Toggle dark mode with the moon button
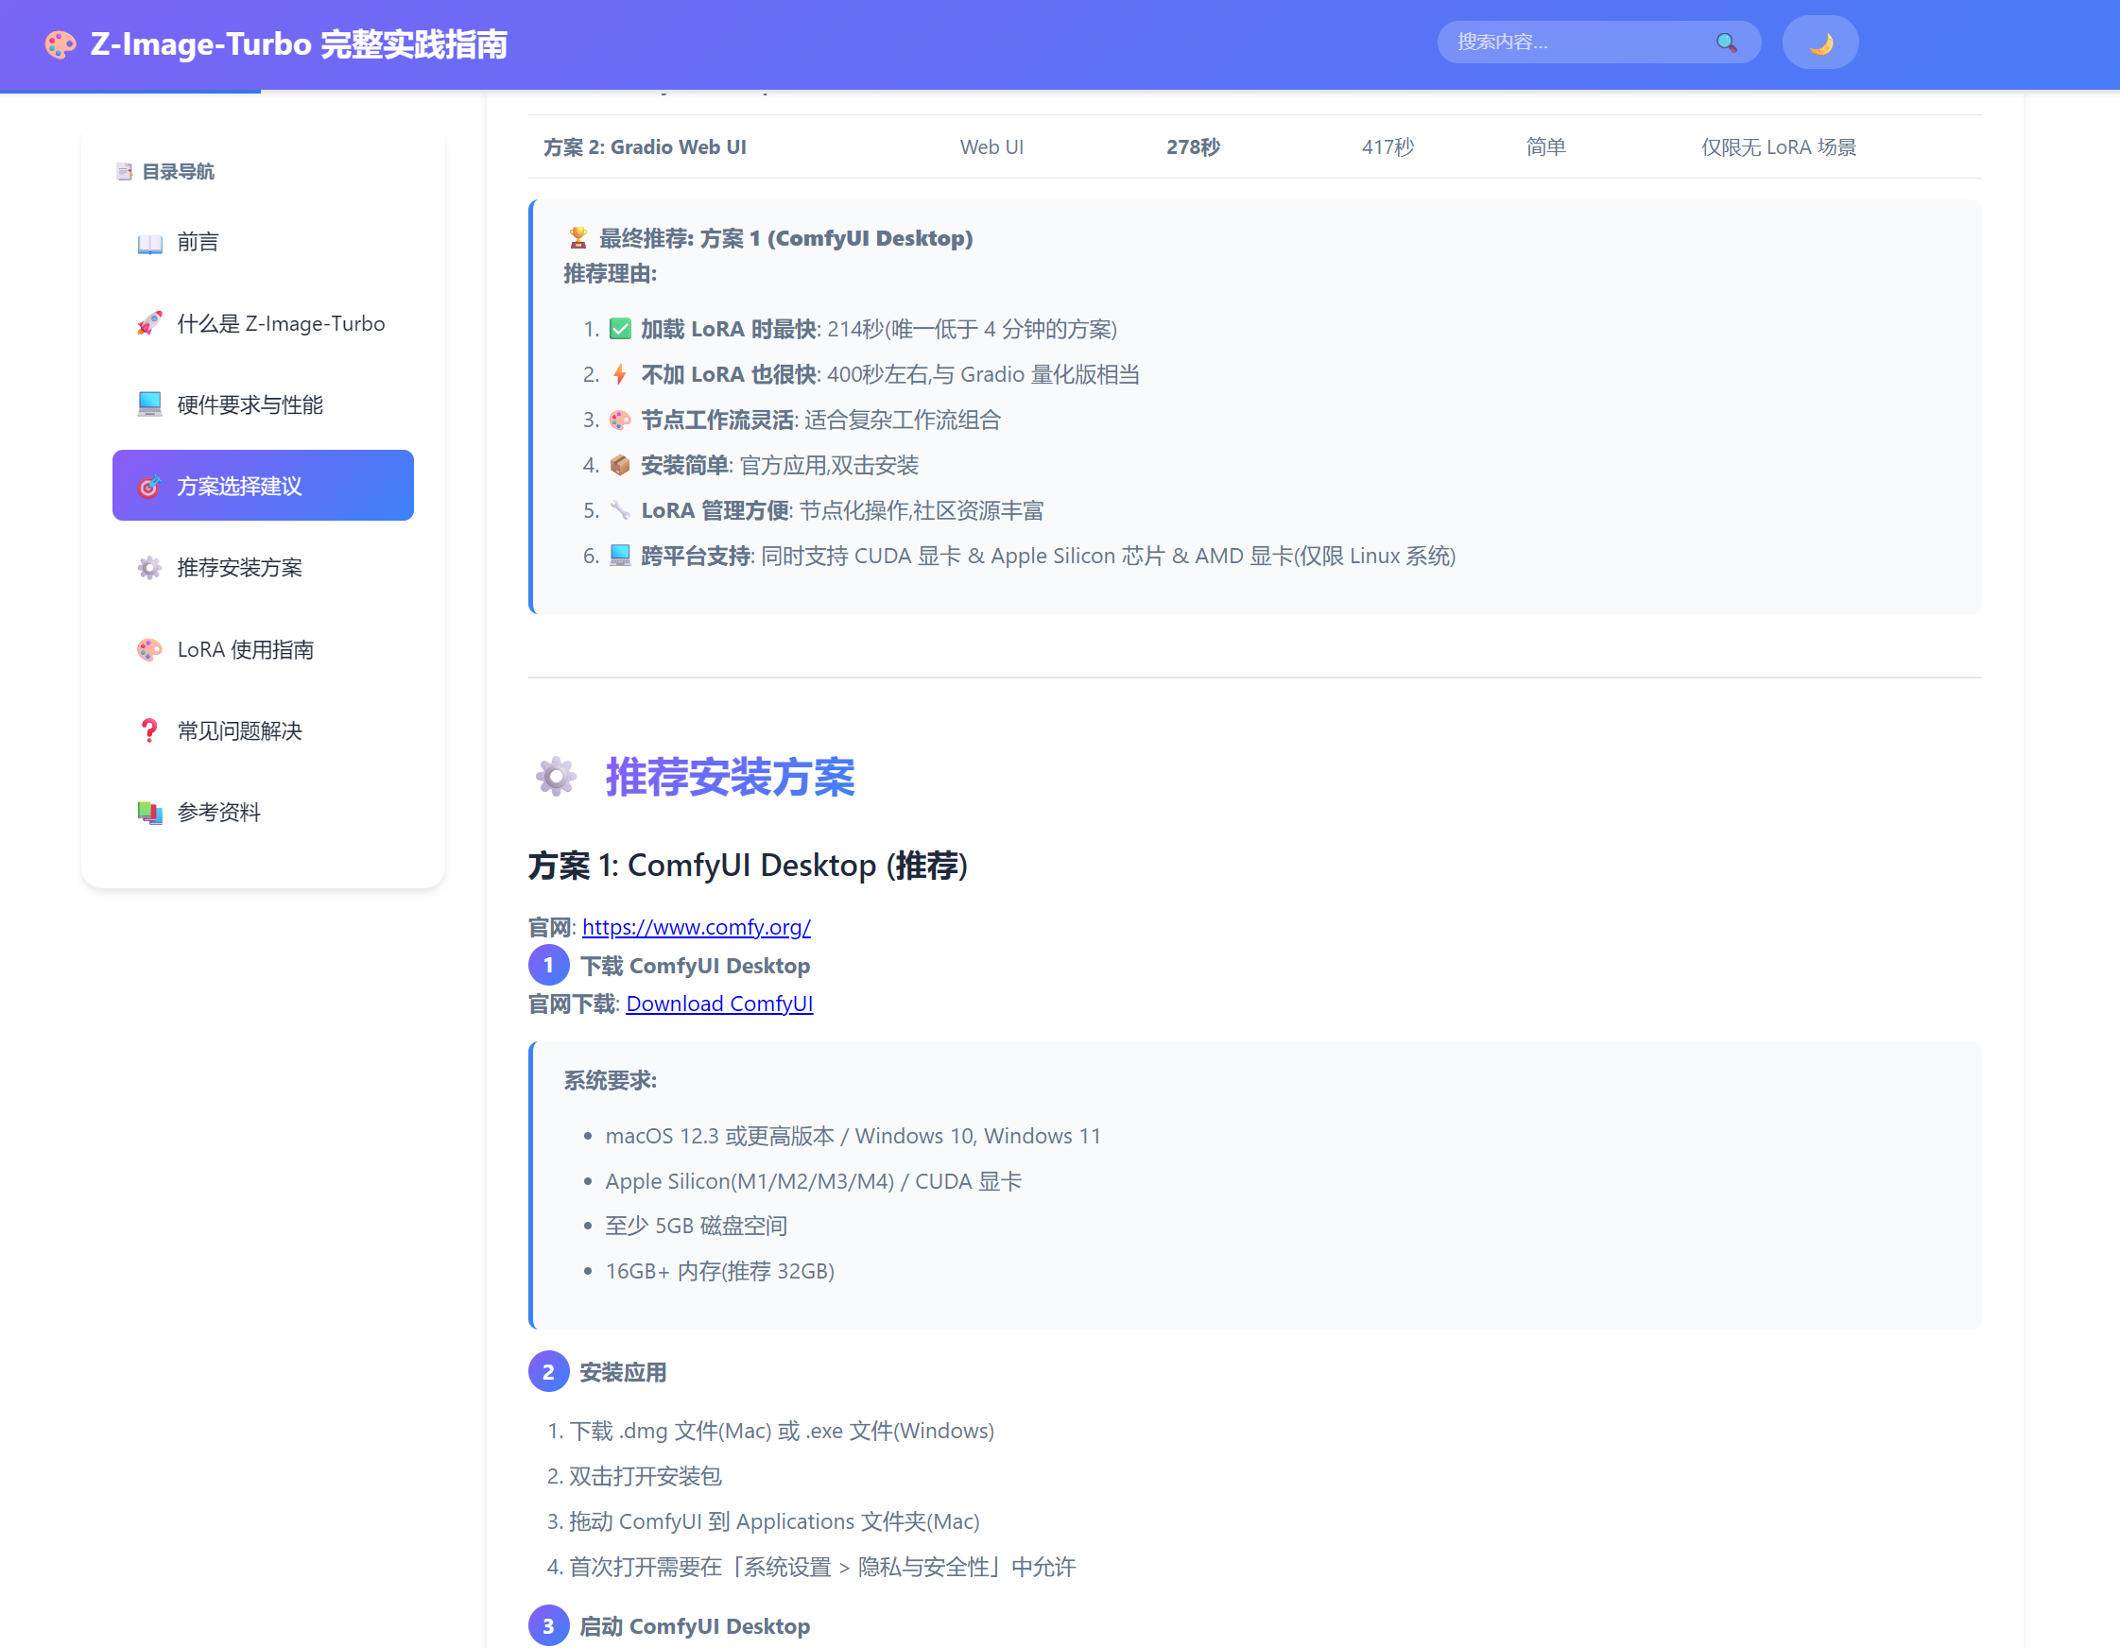Image resolution: width=2120 pixels, height=1648 pixels. (1819, 43)
